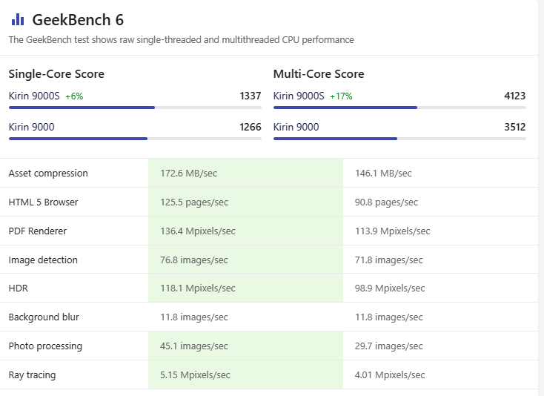Click the 5.15 Mpixels/sec Ray tracing value
The height and width of the screenshot is (396, 544).
tap(195, 375)
